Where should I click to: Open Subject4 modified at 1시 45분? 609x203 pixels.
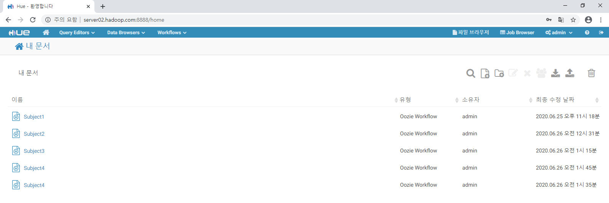point(34,168)
